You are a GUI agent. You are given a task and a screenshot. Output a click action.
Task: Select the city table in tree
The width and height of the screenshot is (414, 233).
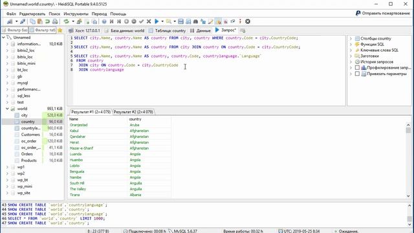pos(25,115)
